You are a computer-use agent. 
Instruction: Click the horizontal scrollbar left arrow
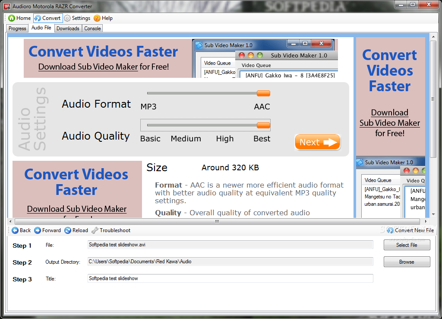click(10, 222)
